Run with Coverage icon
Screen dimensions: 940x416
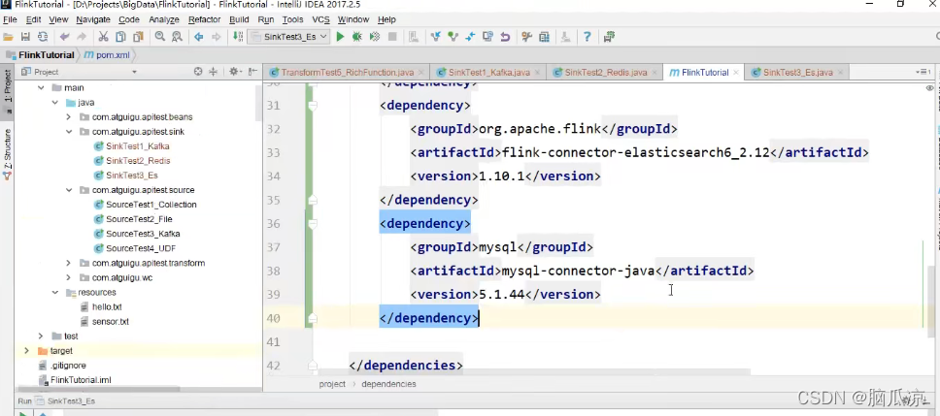pos(375,37)
